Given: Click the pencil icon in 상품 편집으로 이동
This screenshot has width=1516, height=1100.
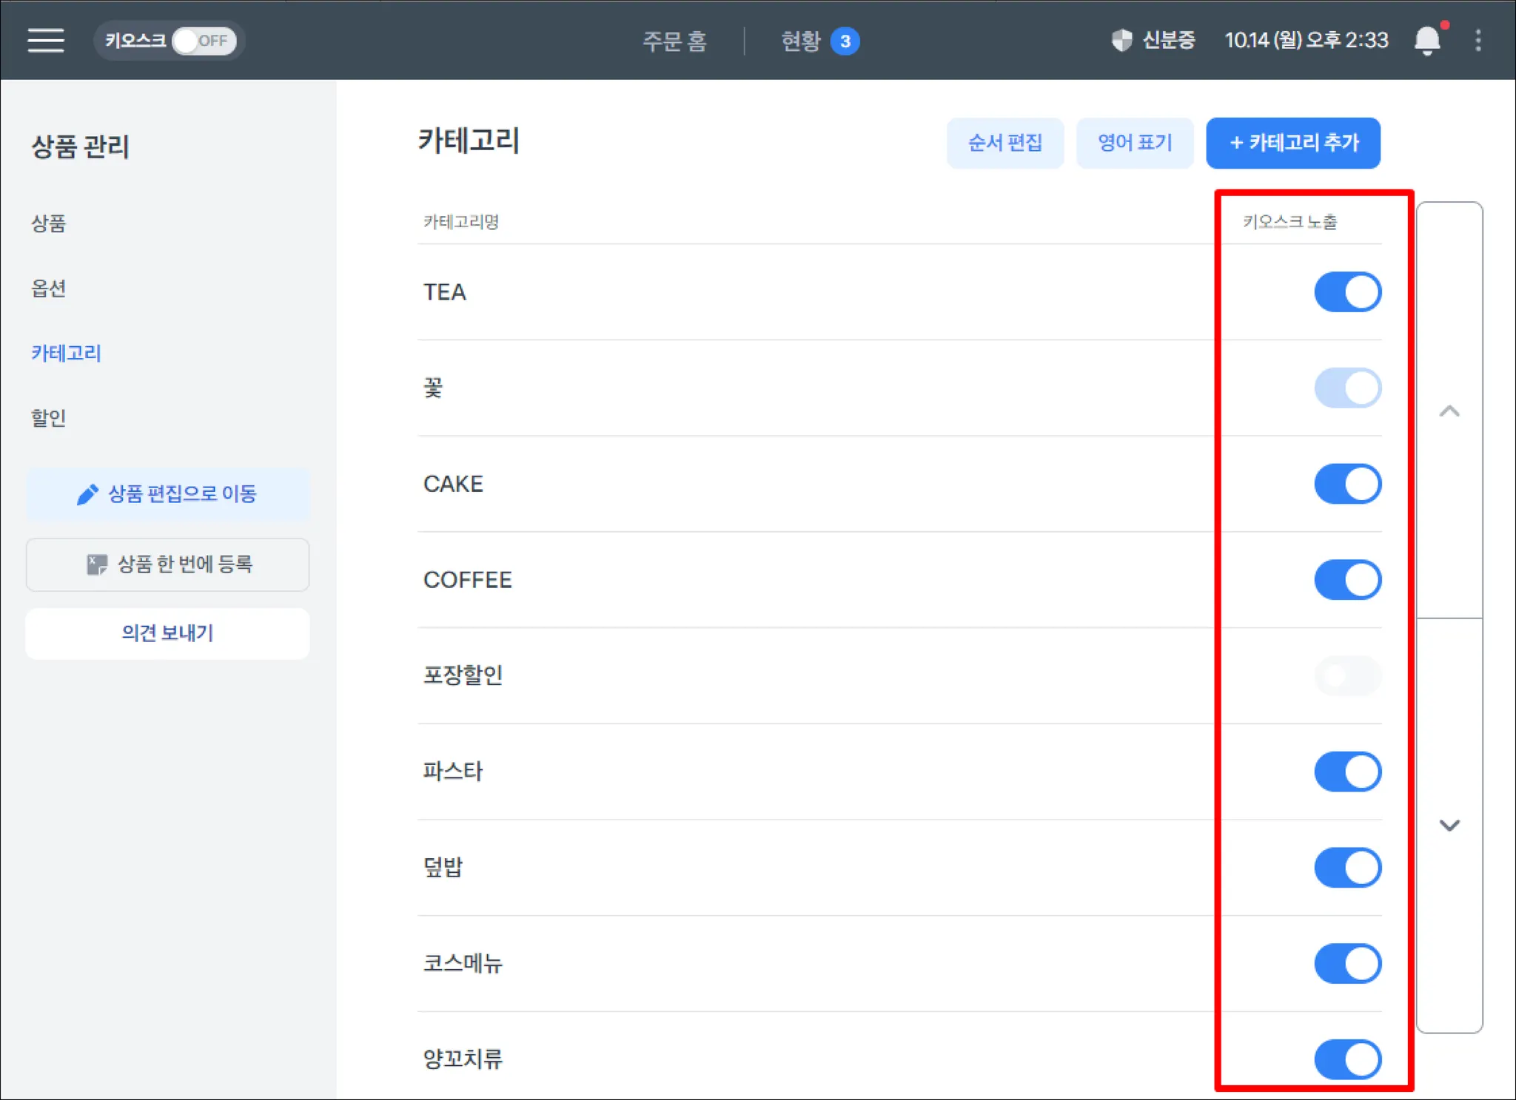Looking at the screenshot, I should pos(87,494).
